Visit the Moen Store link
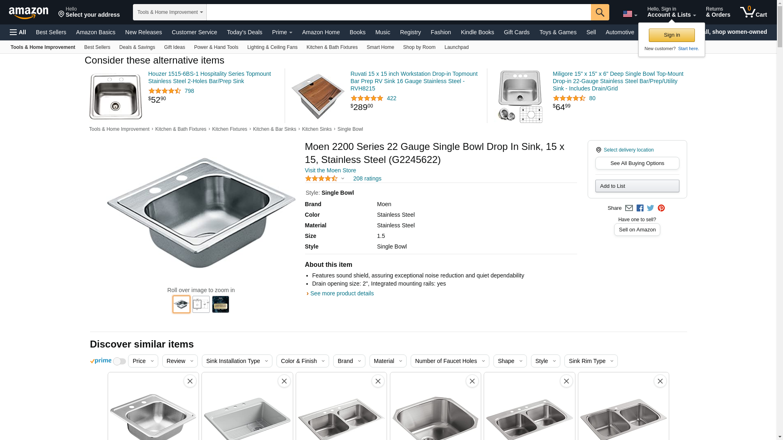This screenshot has height=440, width=783. [330, 170]
